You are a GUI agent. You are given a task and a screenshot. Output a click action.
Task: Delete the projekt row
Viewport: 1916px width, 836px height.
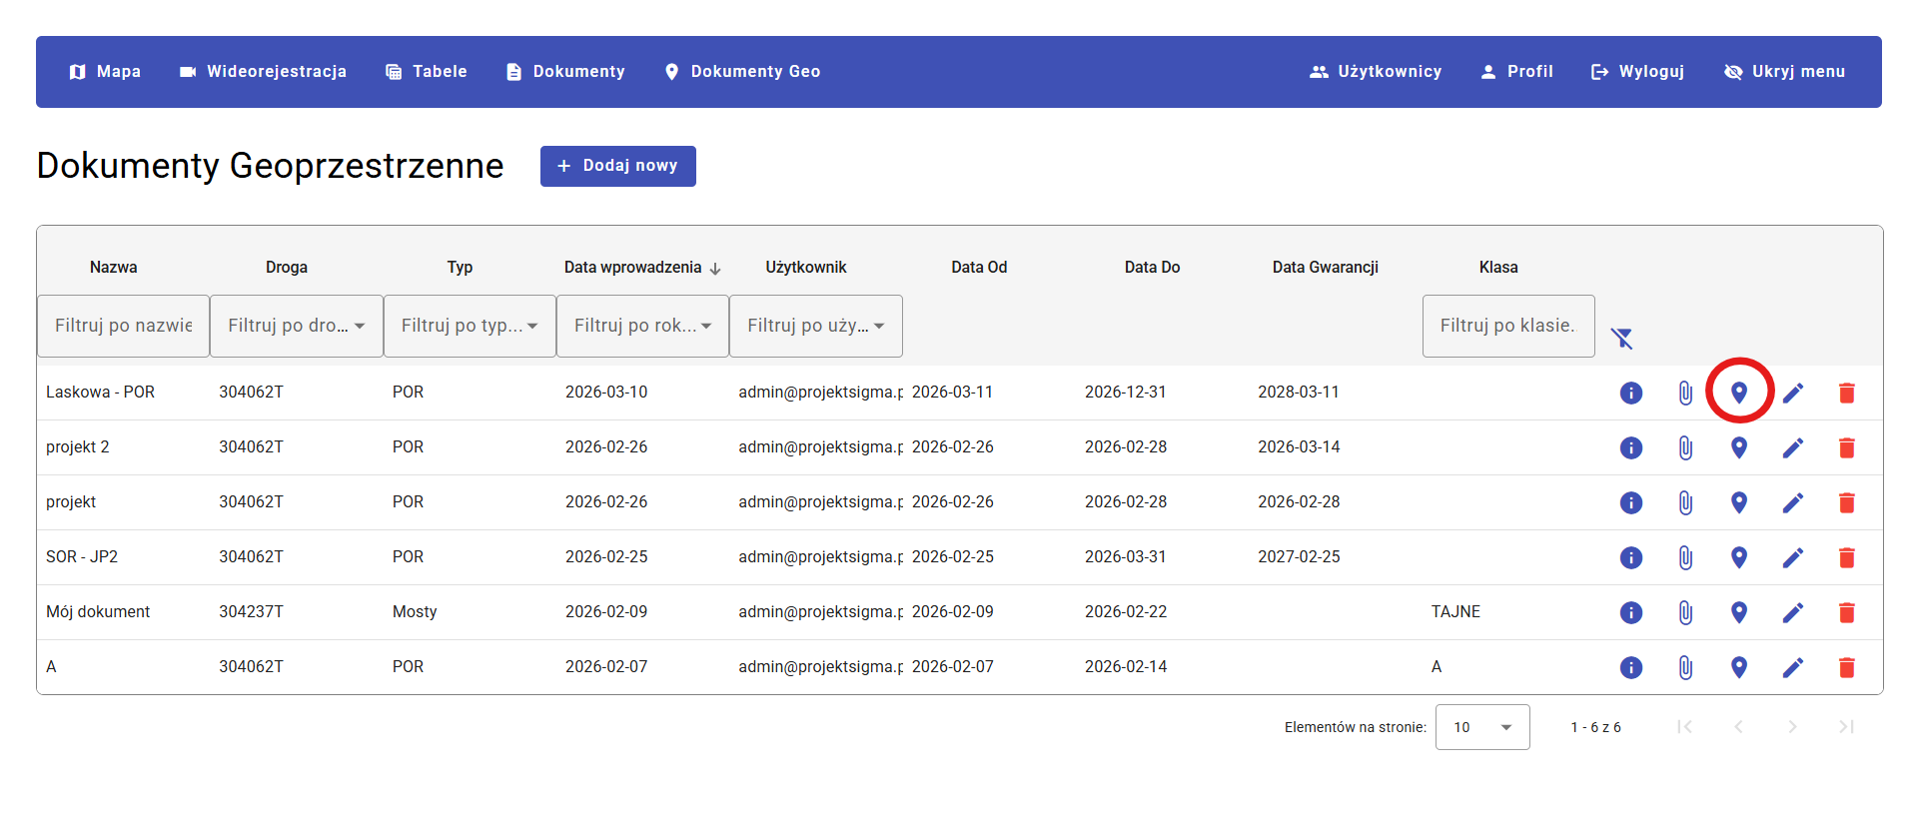(x=1846, y=502)
